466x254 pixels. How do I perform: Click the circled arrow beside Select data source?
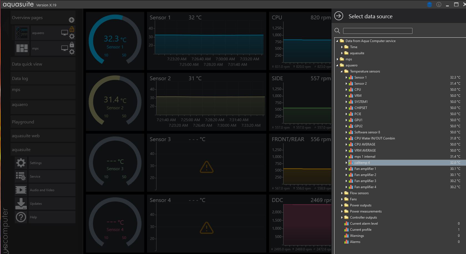339,16
